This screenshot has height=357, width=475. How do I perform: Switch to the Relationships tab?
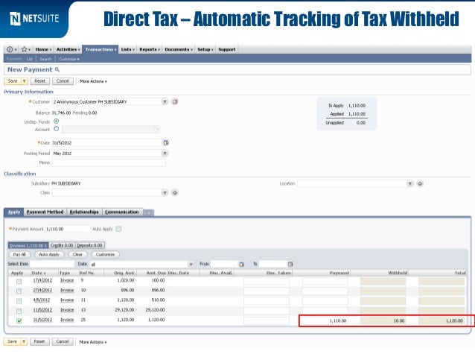click(84, 212)
